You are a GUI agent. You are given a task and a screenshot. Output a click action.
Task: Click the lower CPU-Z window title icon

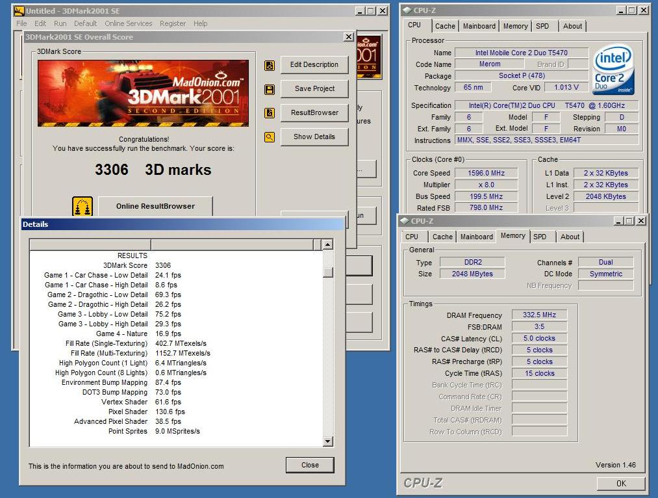coord(405,221)
